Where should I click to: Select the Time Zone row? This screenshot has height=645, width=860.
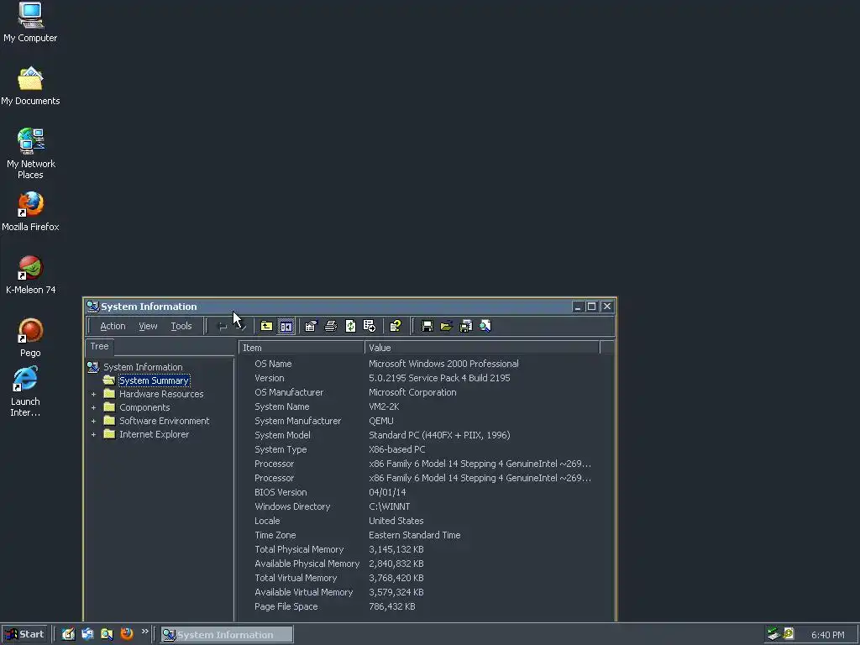click(x=427, y=535)
